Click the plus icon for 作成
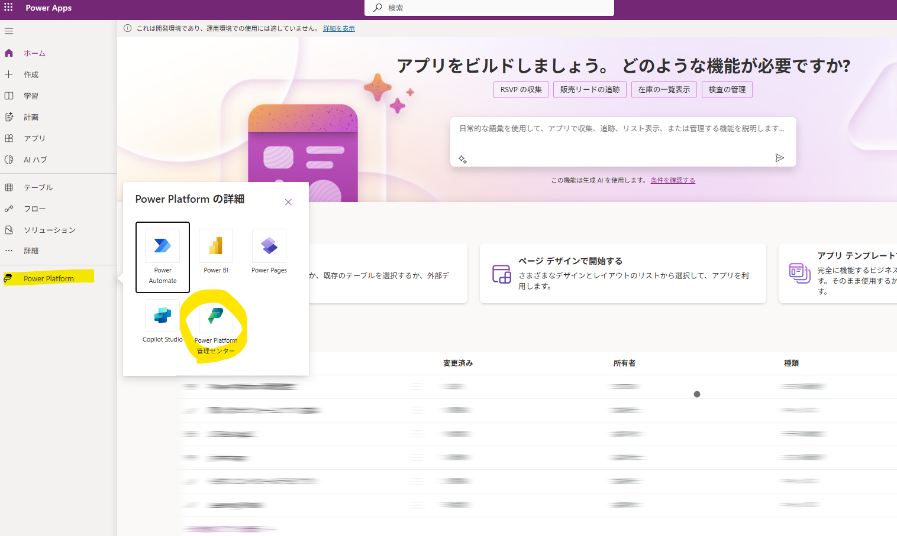Viewport: 897px width, 536px height. (9, 74)
